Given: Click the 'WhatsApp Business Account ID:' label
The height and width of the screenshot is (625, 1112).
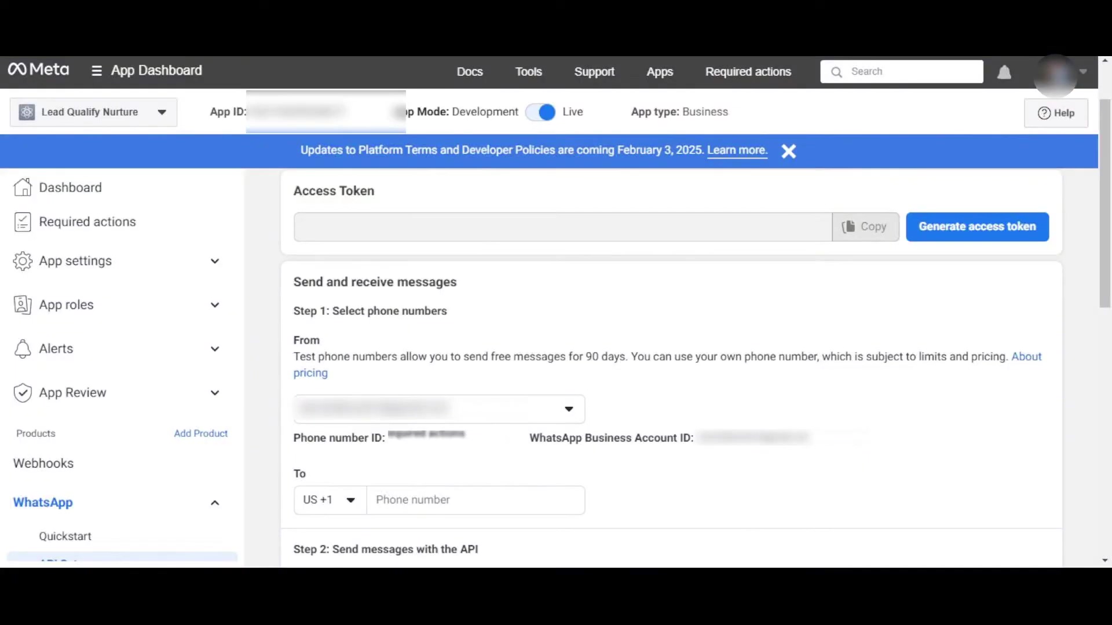Looking at the screenshot, I should 611,438.
